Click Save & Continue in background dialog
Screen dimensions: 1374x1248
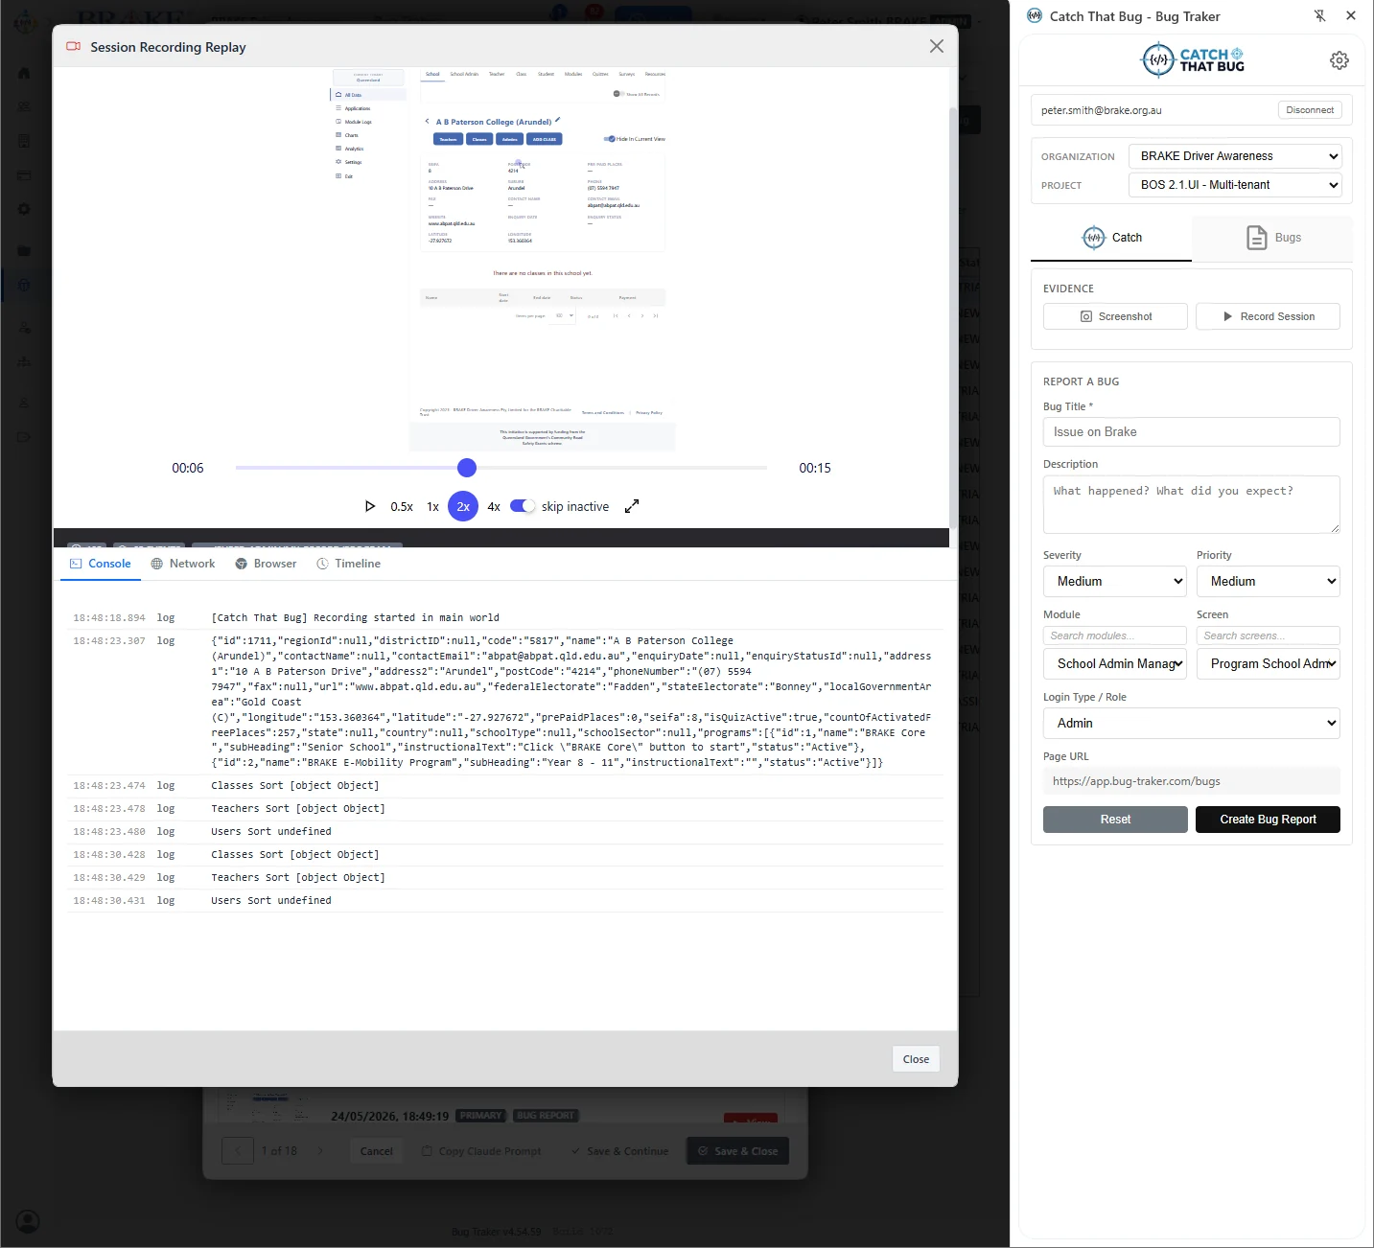[619, 1151]
